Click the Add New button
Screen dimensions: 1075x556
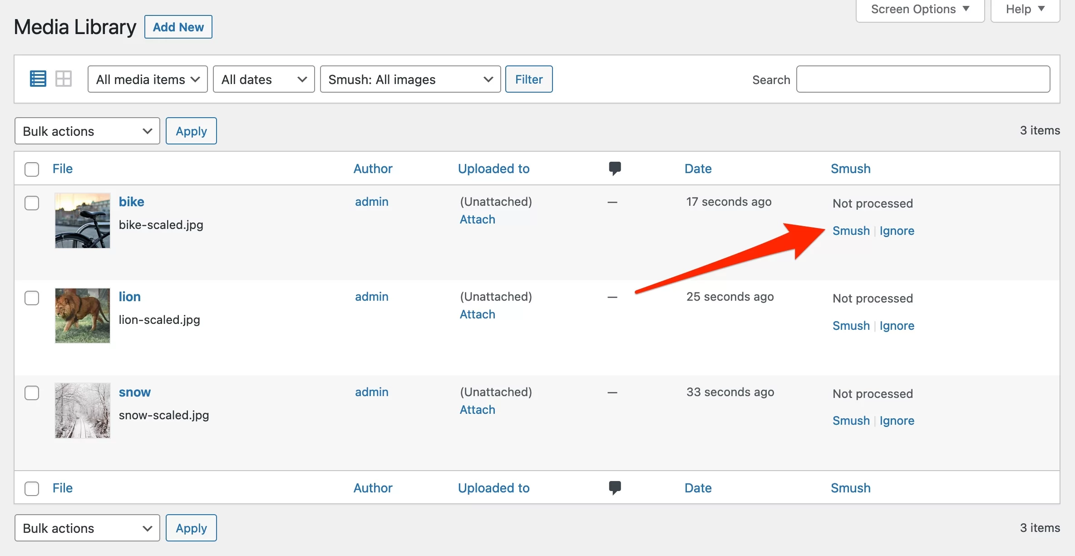click(x=178, y=27)
